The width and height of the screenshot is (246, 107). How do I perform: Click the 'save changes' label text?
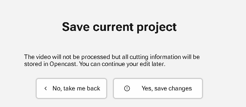[173, 88]
